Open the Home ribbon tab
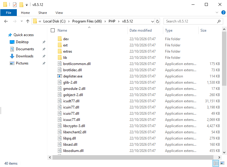This screenshot has height=167, width=227. point(25,13)
